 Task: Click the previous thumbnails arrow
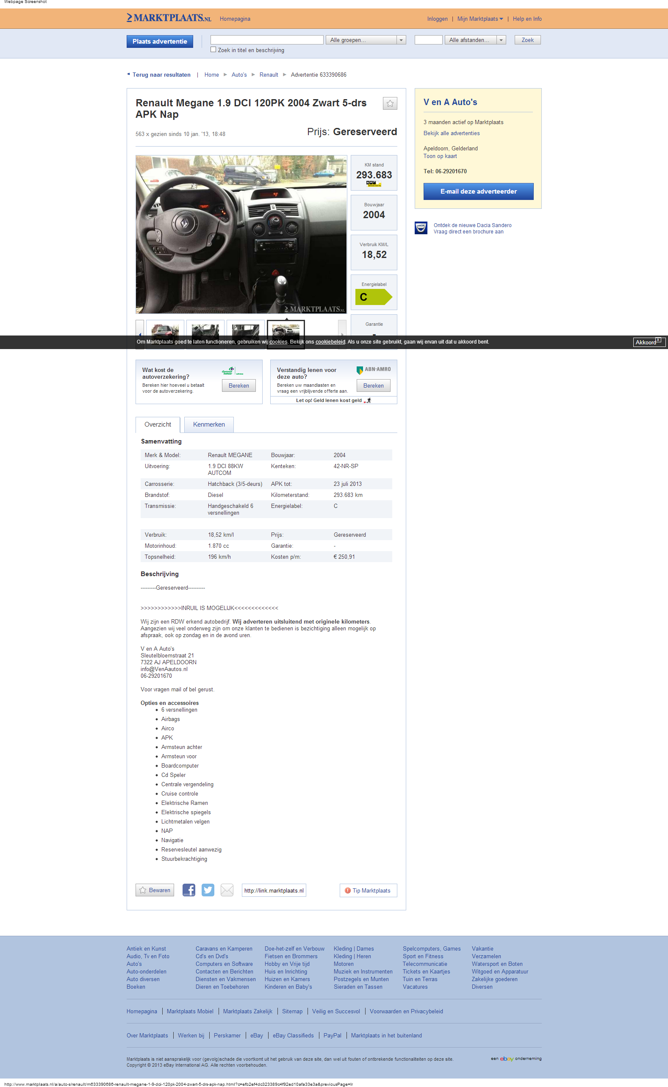(x=140, y=334)
